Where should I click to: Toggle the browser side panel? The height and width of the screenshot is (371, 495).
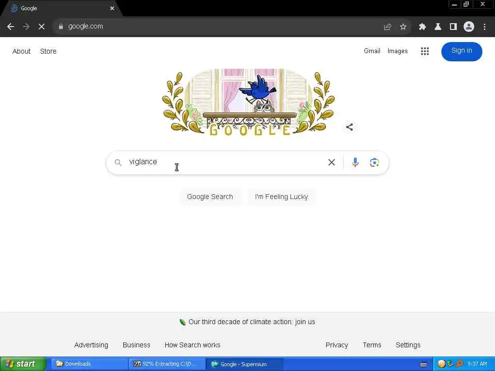point(453,27)
